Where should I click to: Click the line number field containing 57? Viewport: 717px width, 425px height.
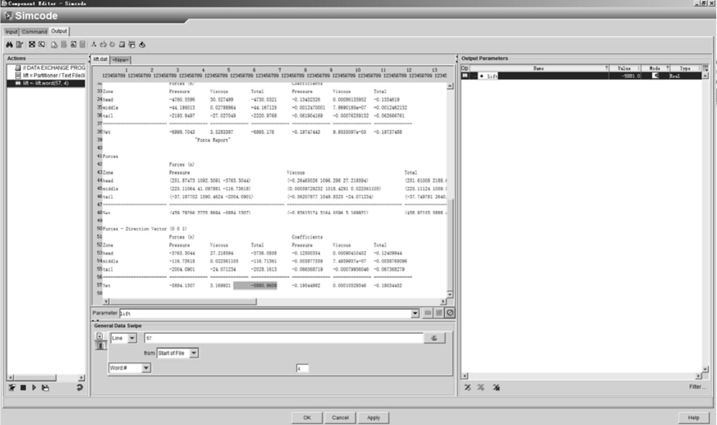284,338
